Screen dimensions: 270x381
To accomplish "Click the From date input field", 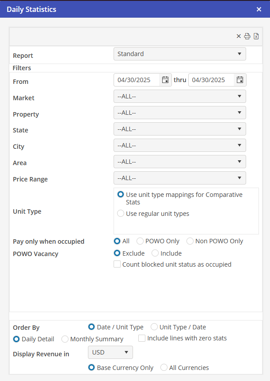I will [137, 80].
